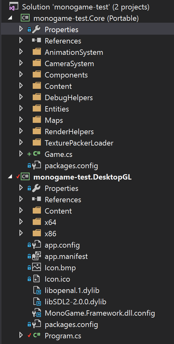The height and width of the screenshot is (344, 174).
Task: Click the C# file icon beside Game.cs
Action: [x=36, y=154]
